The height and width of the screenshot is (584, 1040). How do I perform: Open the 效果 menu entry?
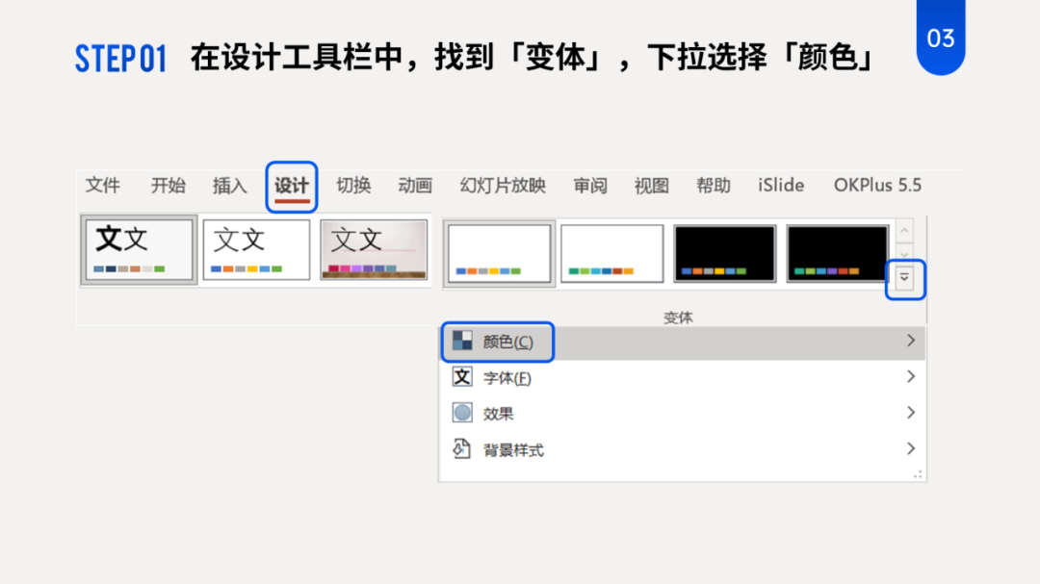(x=683, y=414)
